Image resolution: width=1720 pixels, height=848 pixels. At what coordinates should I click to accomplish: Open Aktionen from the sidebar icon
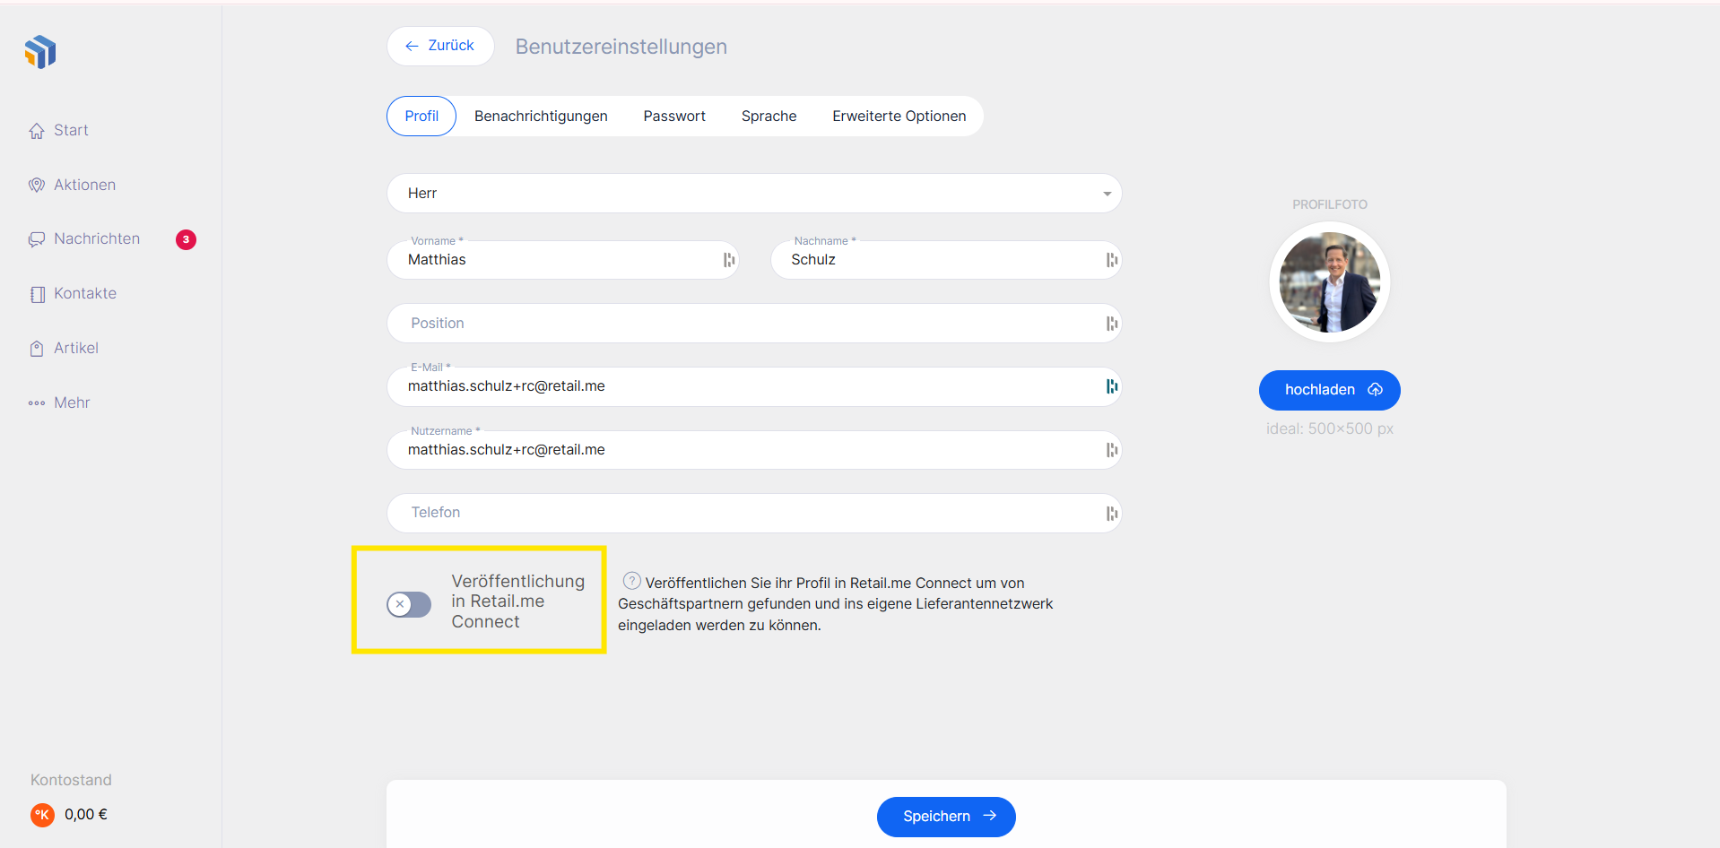pos(37,186)
